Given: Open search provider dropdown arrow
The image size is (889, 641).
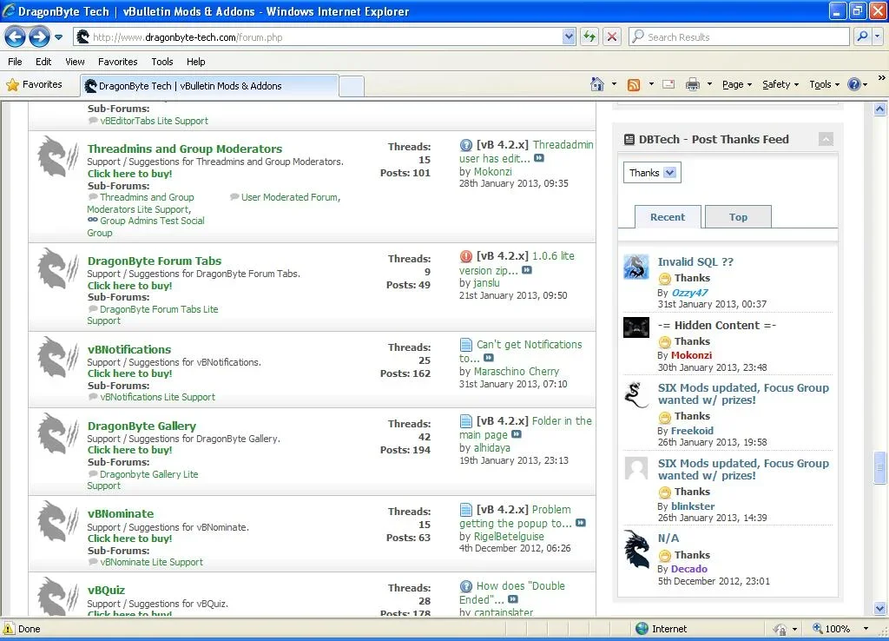Looking at the screenshot, I should pos(877,36).
